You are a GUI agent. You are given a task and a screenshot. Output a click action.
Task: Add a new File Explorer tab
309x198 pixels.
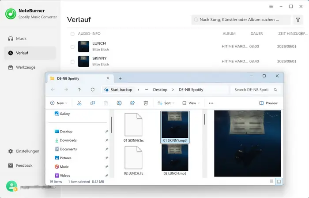tap(120, 78)
